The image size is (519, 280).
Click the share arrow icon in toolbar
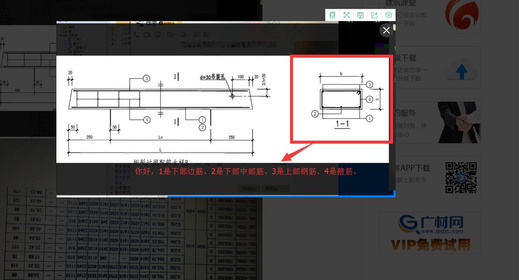coord(374,15)
